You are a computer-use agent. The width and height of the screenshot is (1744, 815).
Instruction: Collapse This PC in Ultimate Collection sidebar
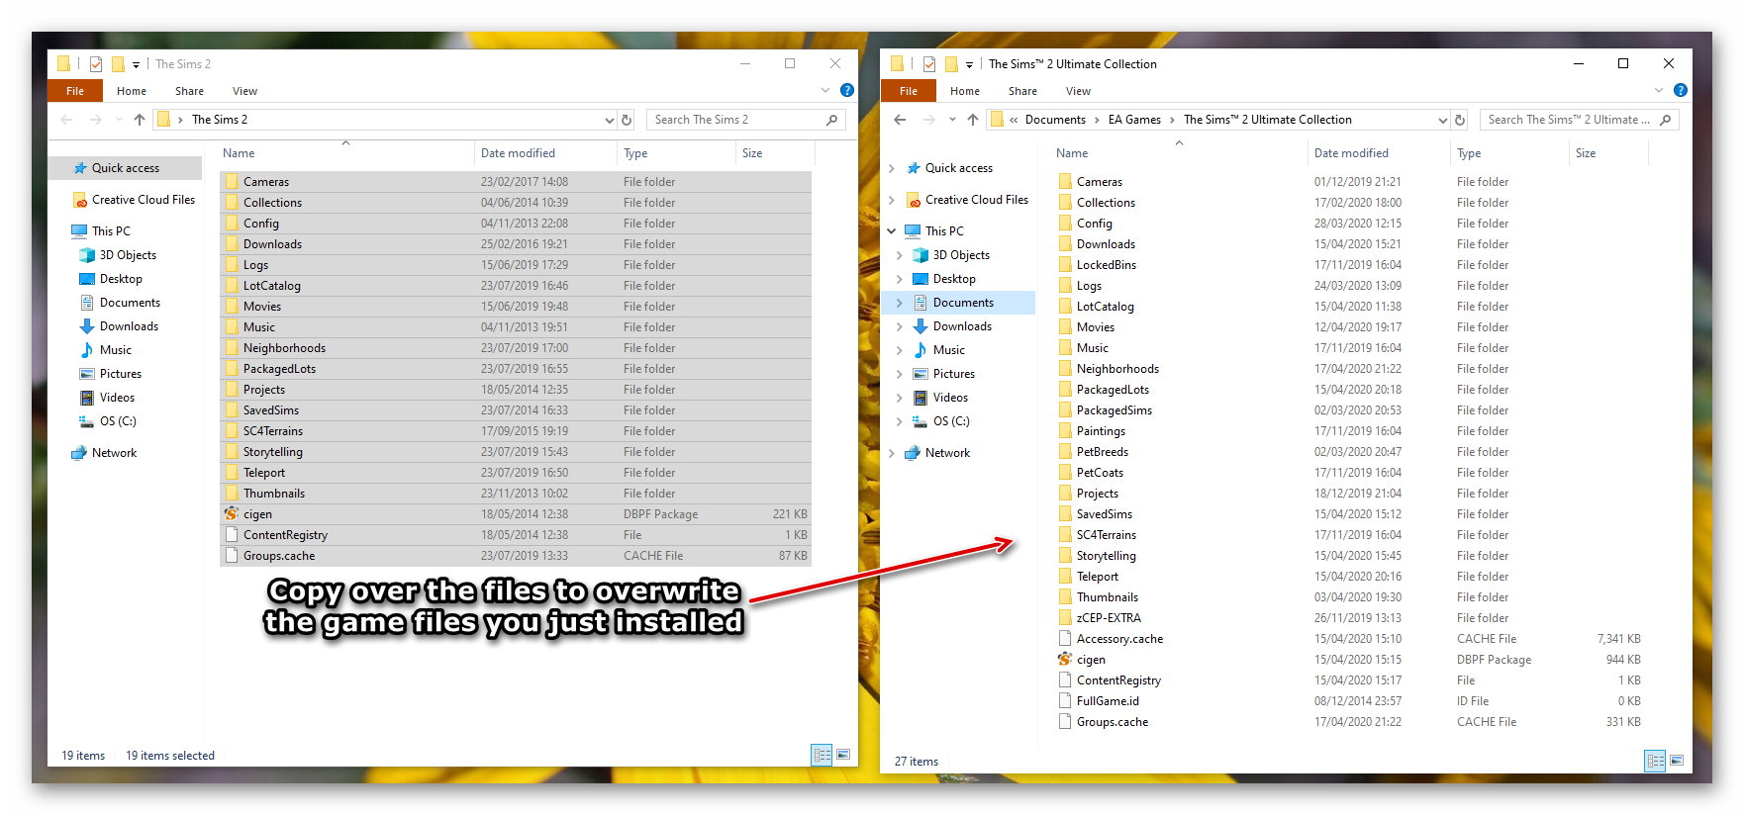[x=892, y=231]
